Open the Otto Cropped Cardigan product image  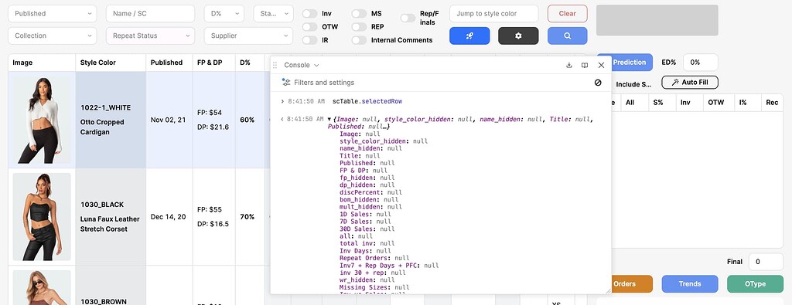[42, 120]
